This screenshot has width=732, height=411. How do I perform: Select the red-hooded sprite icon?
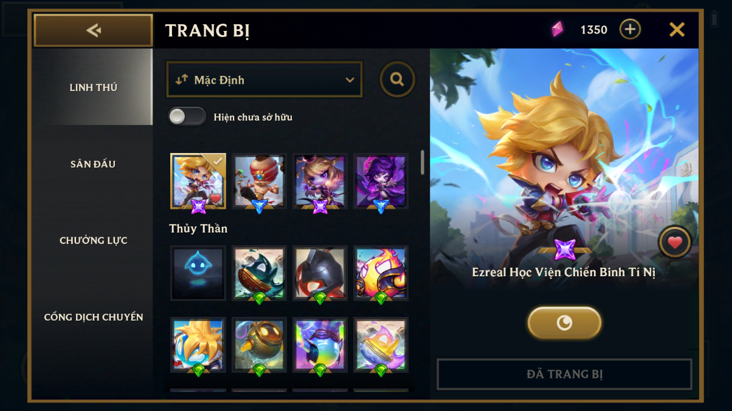[320, 273]
